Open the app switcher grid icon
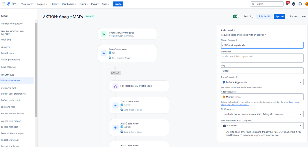Image resolution: width=308 pixels, height=147 pixels. 3,4
